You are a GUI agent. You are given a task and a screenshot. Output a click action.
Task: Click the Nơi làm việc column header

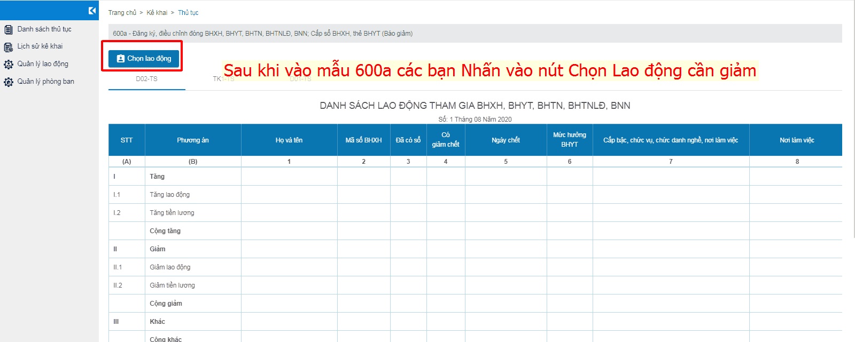[x=797, y=140]
